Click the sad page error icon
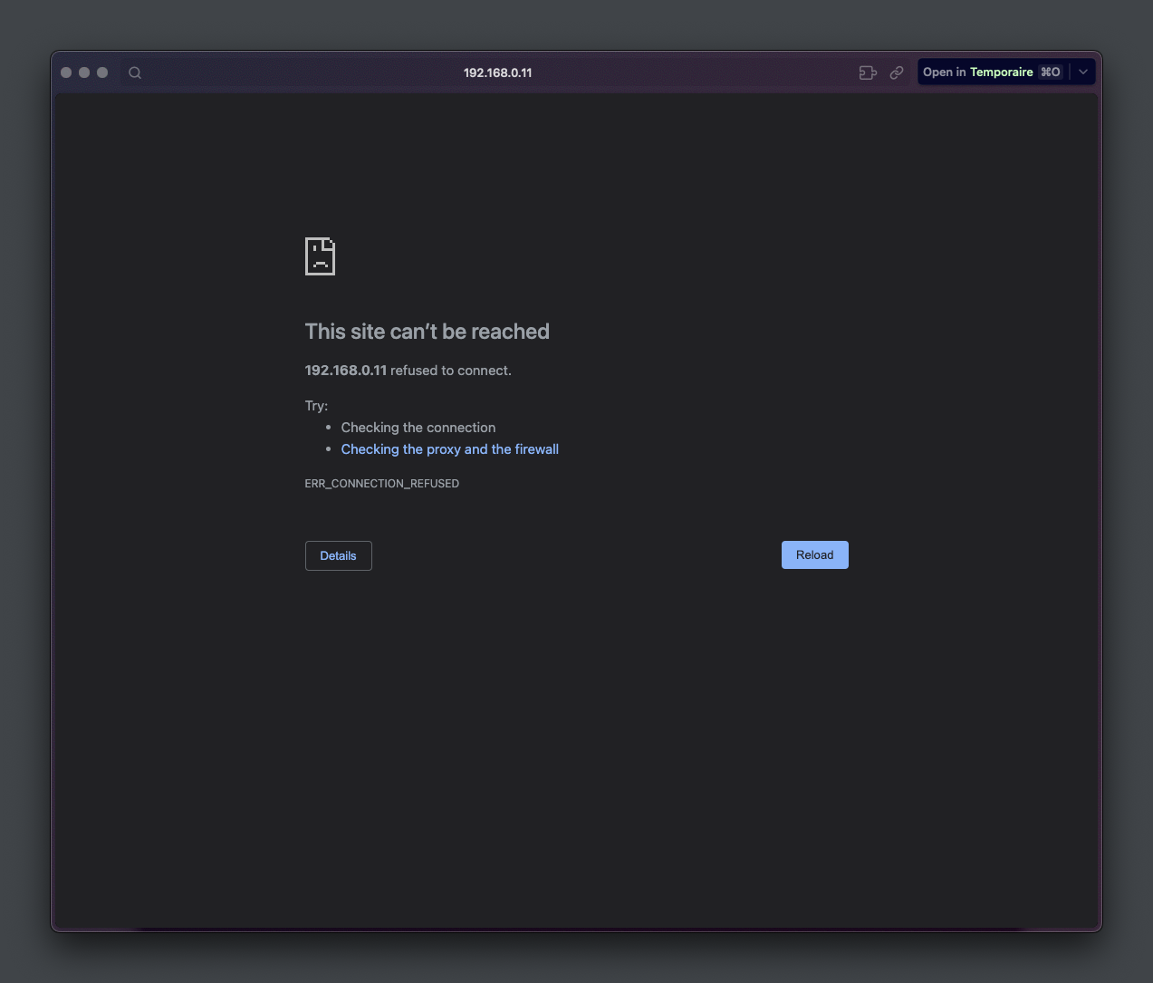The image size is (1153, 983). 320,256
